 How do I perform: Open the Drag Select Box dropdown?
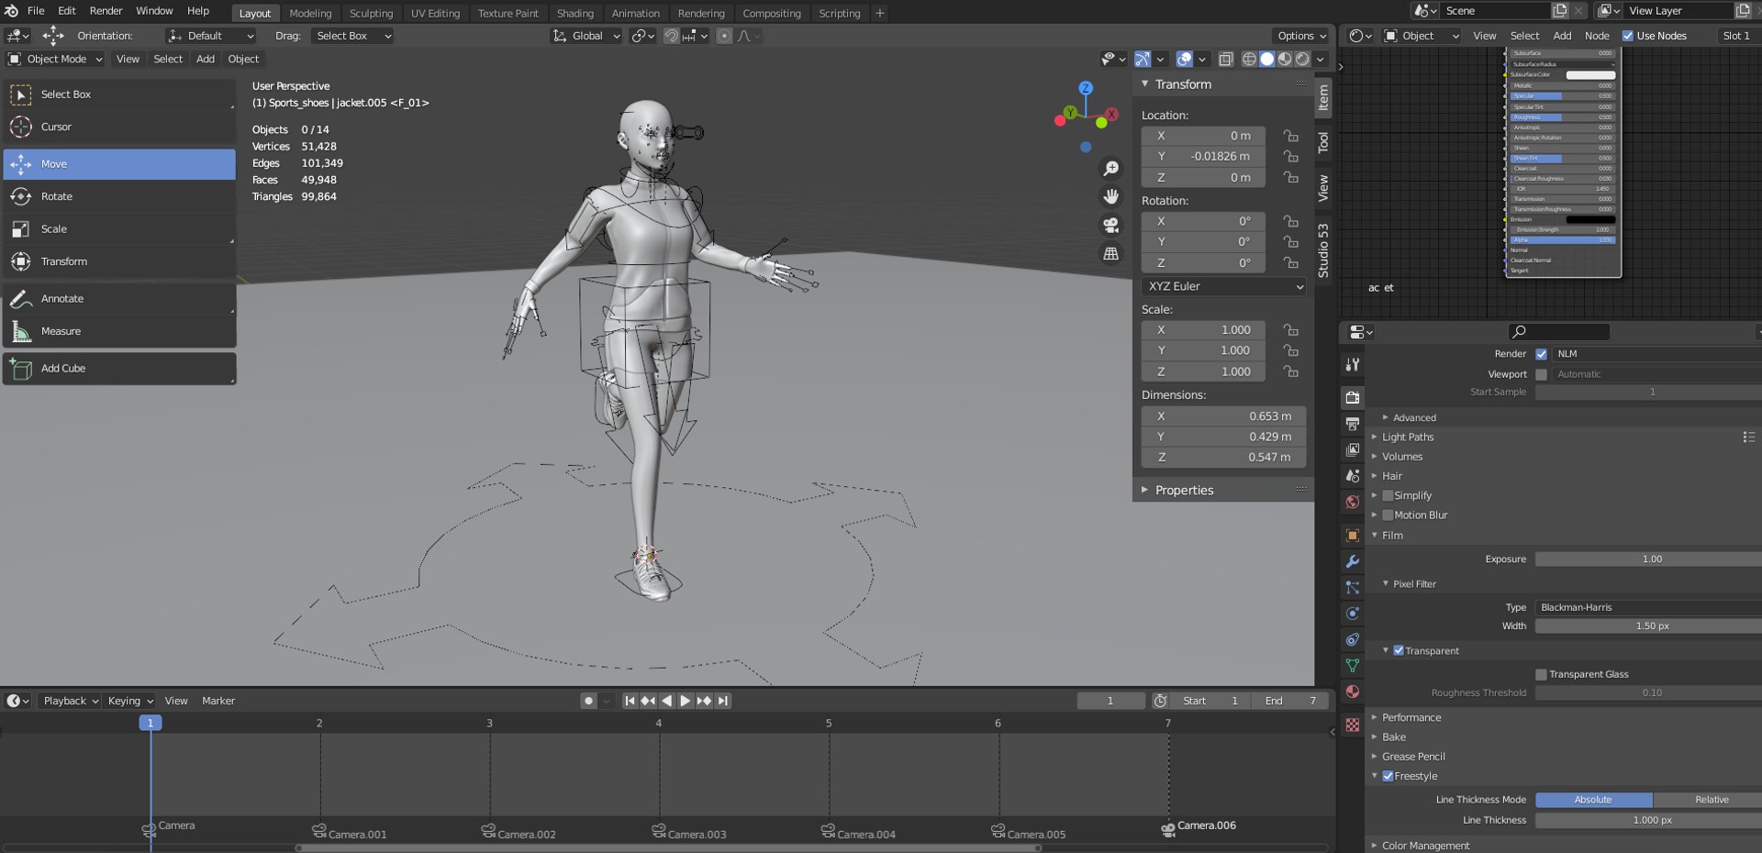coord(353,36)
